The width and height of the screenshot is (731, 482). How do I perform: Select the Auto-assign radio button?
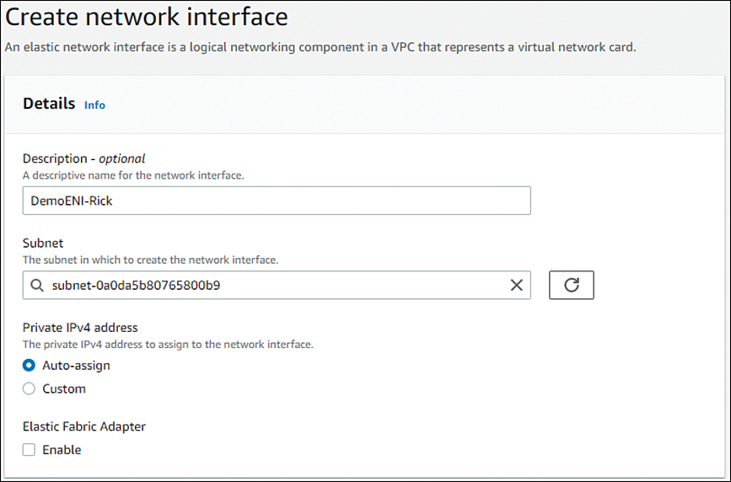(x=29, y=366)
